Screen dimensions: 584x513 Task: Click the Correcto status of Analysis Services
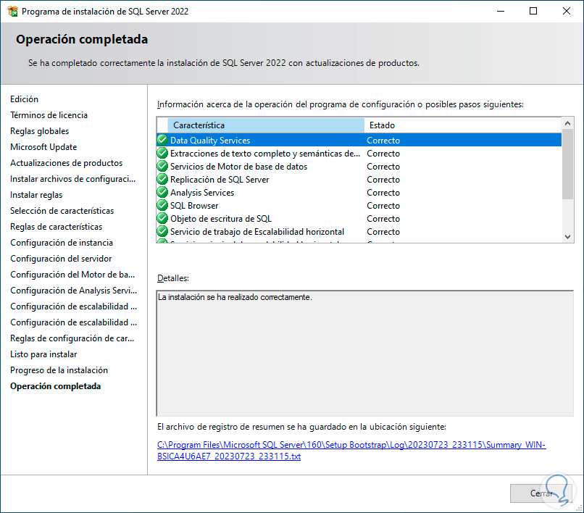pos(383,193)
